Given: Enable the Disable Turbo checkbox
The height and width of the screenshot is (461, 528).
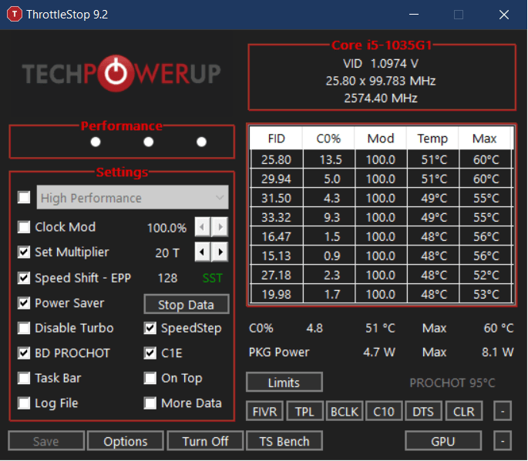Looking at the screenshot, I should (x=24, y=328).
